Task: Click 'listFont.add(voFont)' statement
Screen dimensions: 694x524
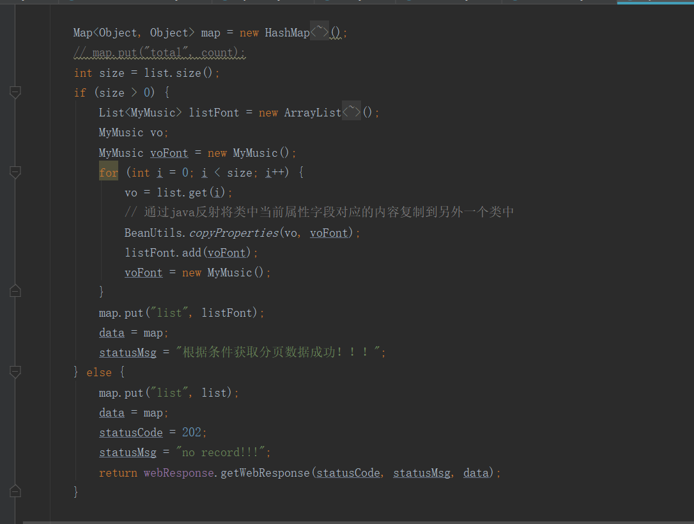Action: [x=191, y=253]
